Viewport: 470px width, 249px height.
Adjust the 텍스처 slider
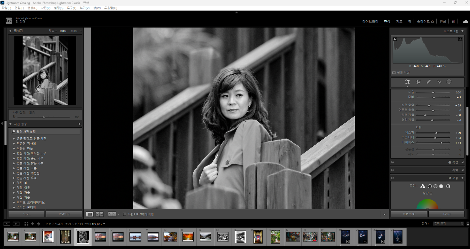point(433,133)
